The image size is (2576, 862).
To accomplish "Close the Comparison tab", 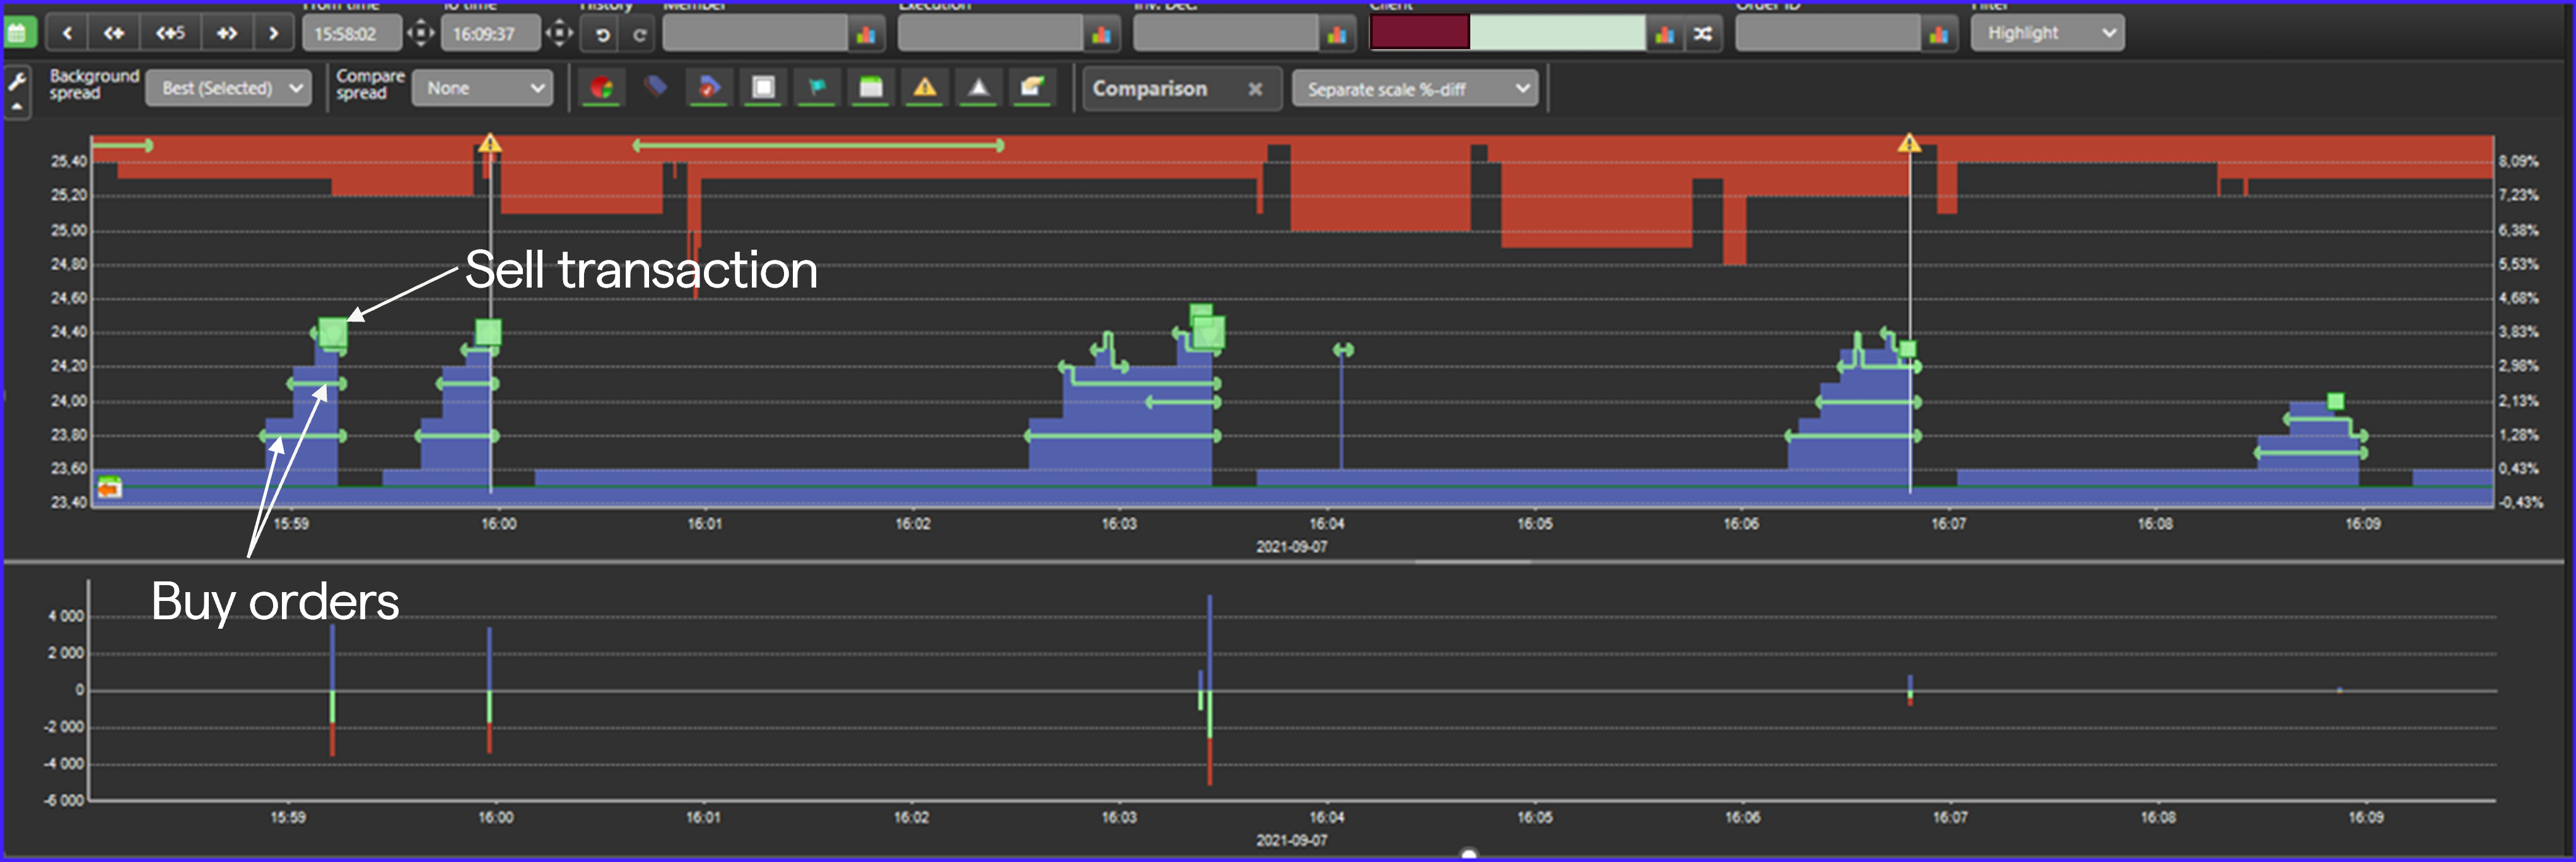I will click(x=1255, y=89).
